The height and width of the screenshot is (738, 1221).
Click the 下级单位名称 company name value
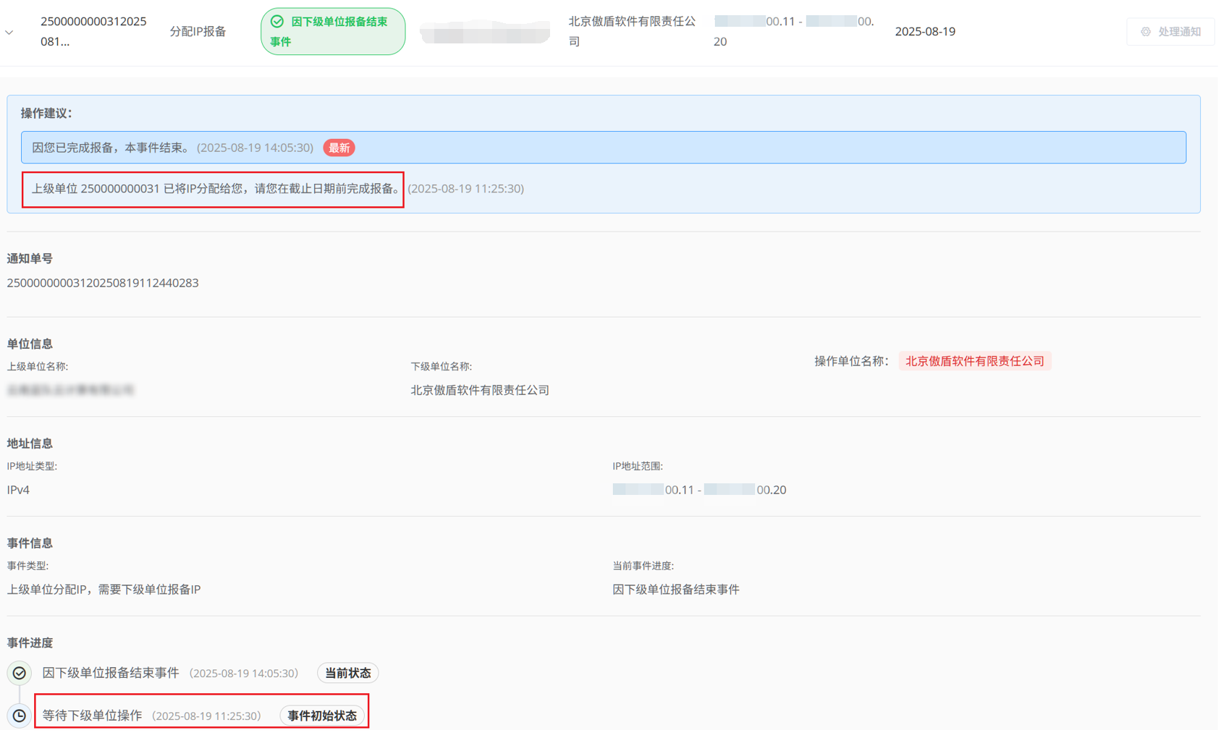(x=480, y=390)
